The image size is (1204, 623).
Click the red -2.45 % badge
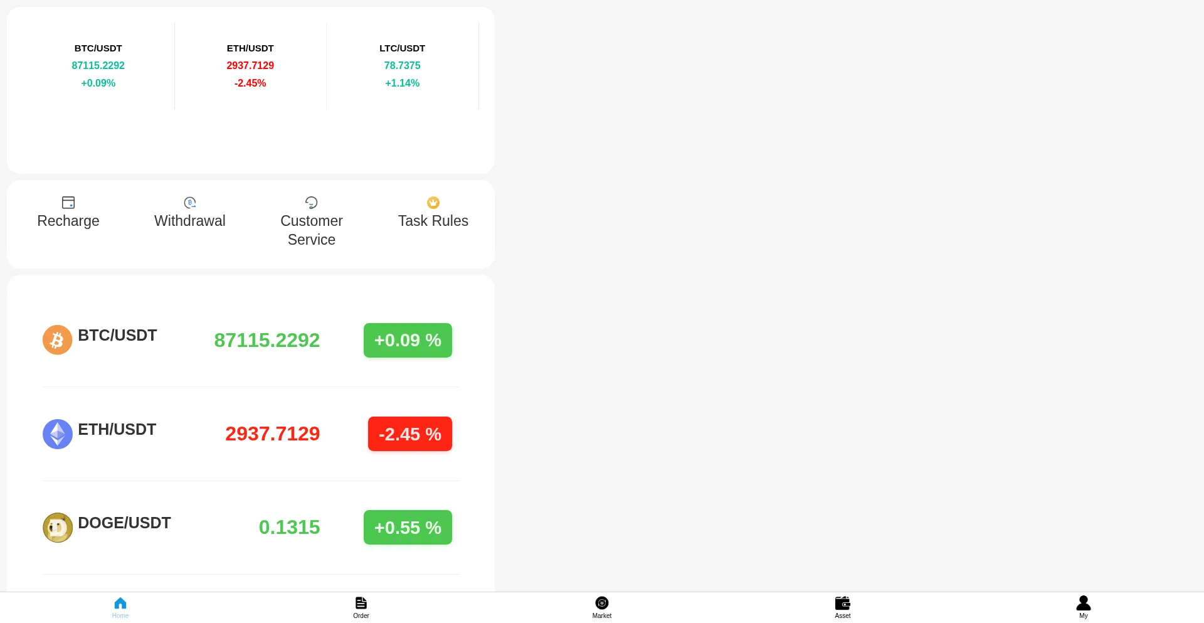pos(409,434)
